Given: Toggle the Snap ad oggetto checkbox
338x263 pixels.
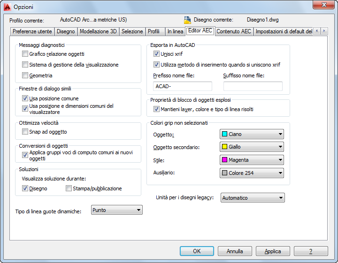Looking at the screenshot, I should (25, 132).
